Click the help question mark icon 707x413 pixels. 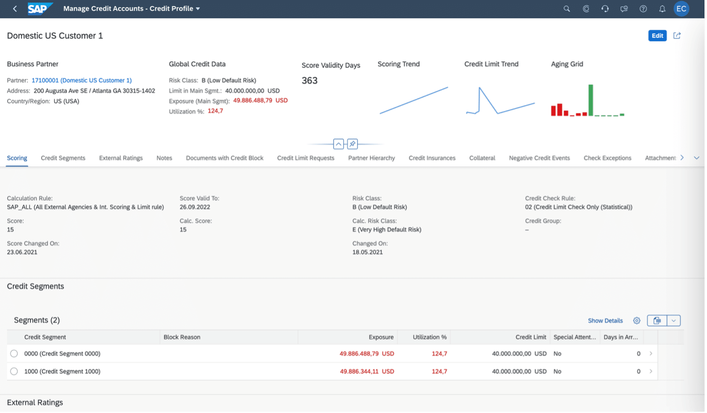click(643, 9)
